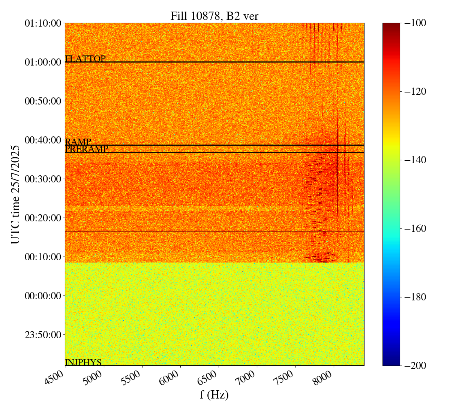This screenshot has width=450, height=412.
Task: Select the 'UTC time 25/7/2025' y-axis label
Action: click(x=15, y=194)
